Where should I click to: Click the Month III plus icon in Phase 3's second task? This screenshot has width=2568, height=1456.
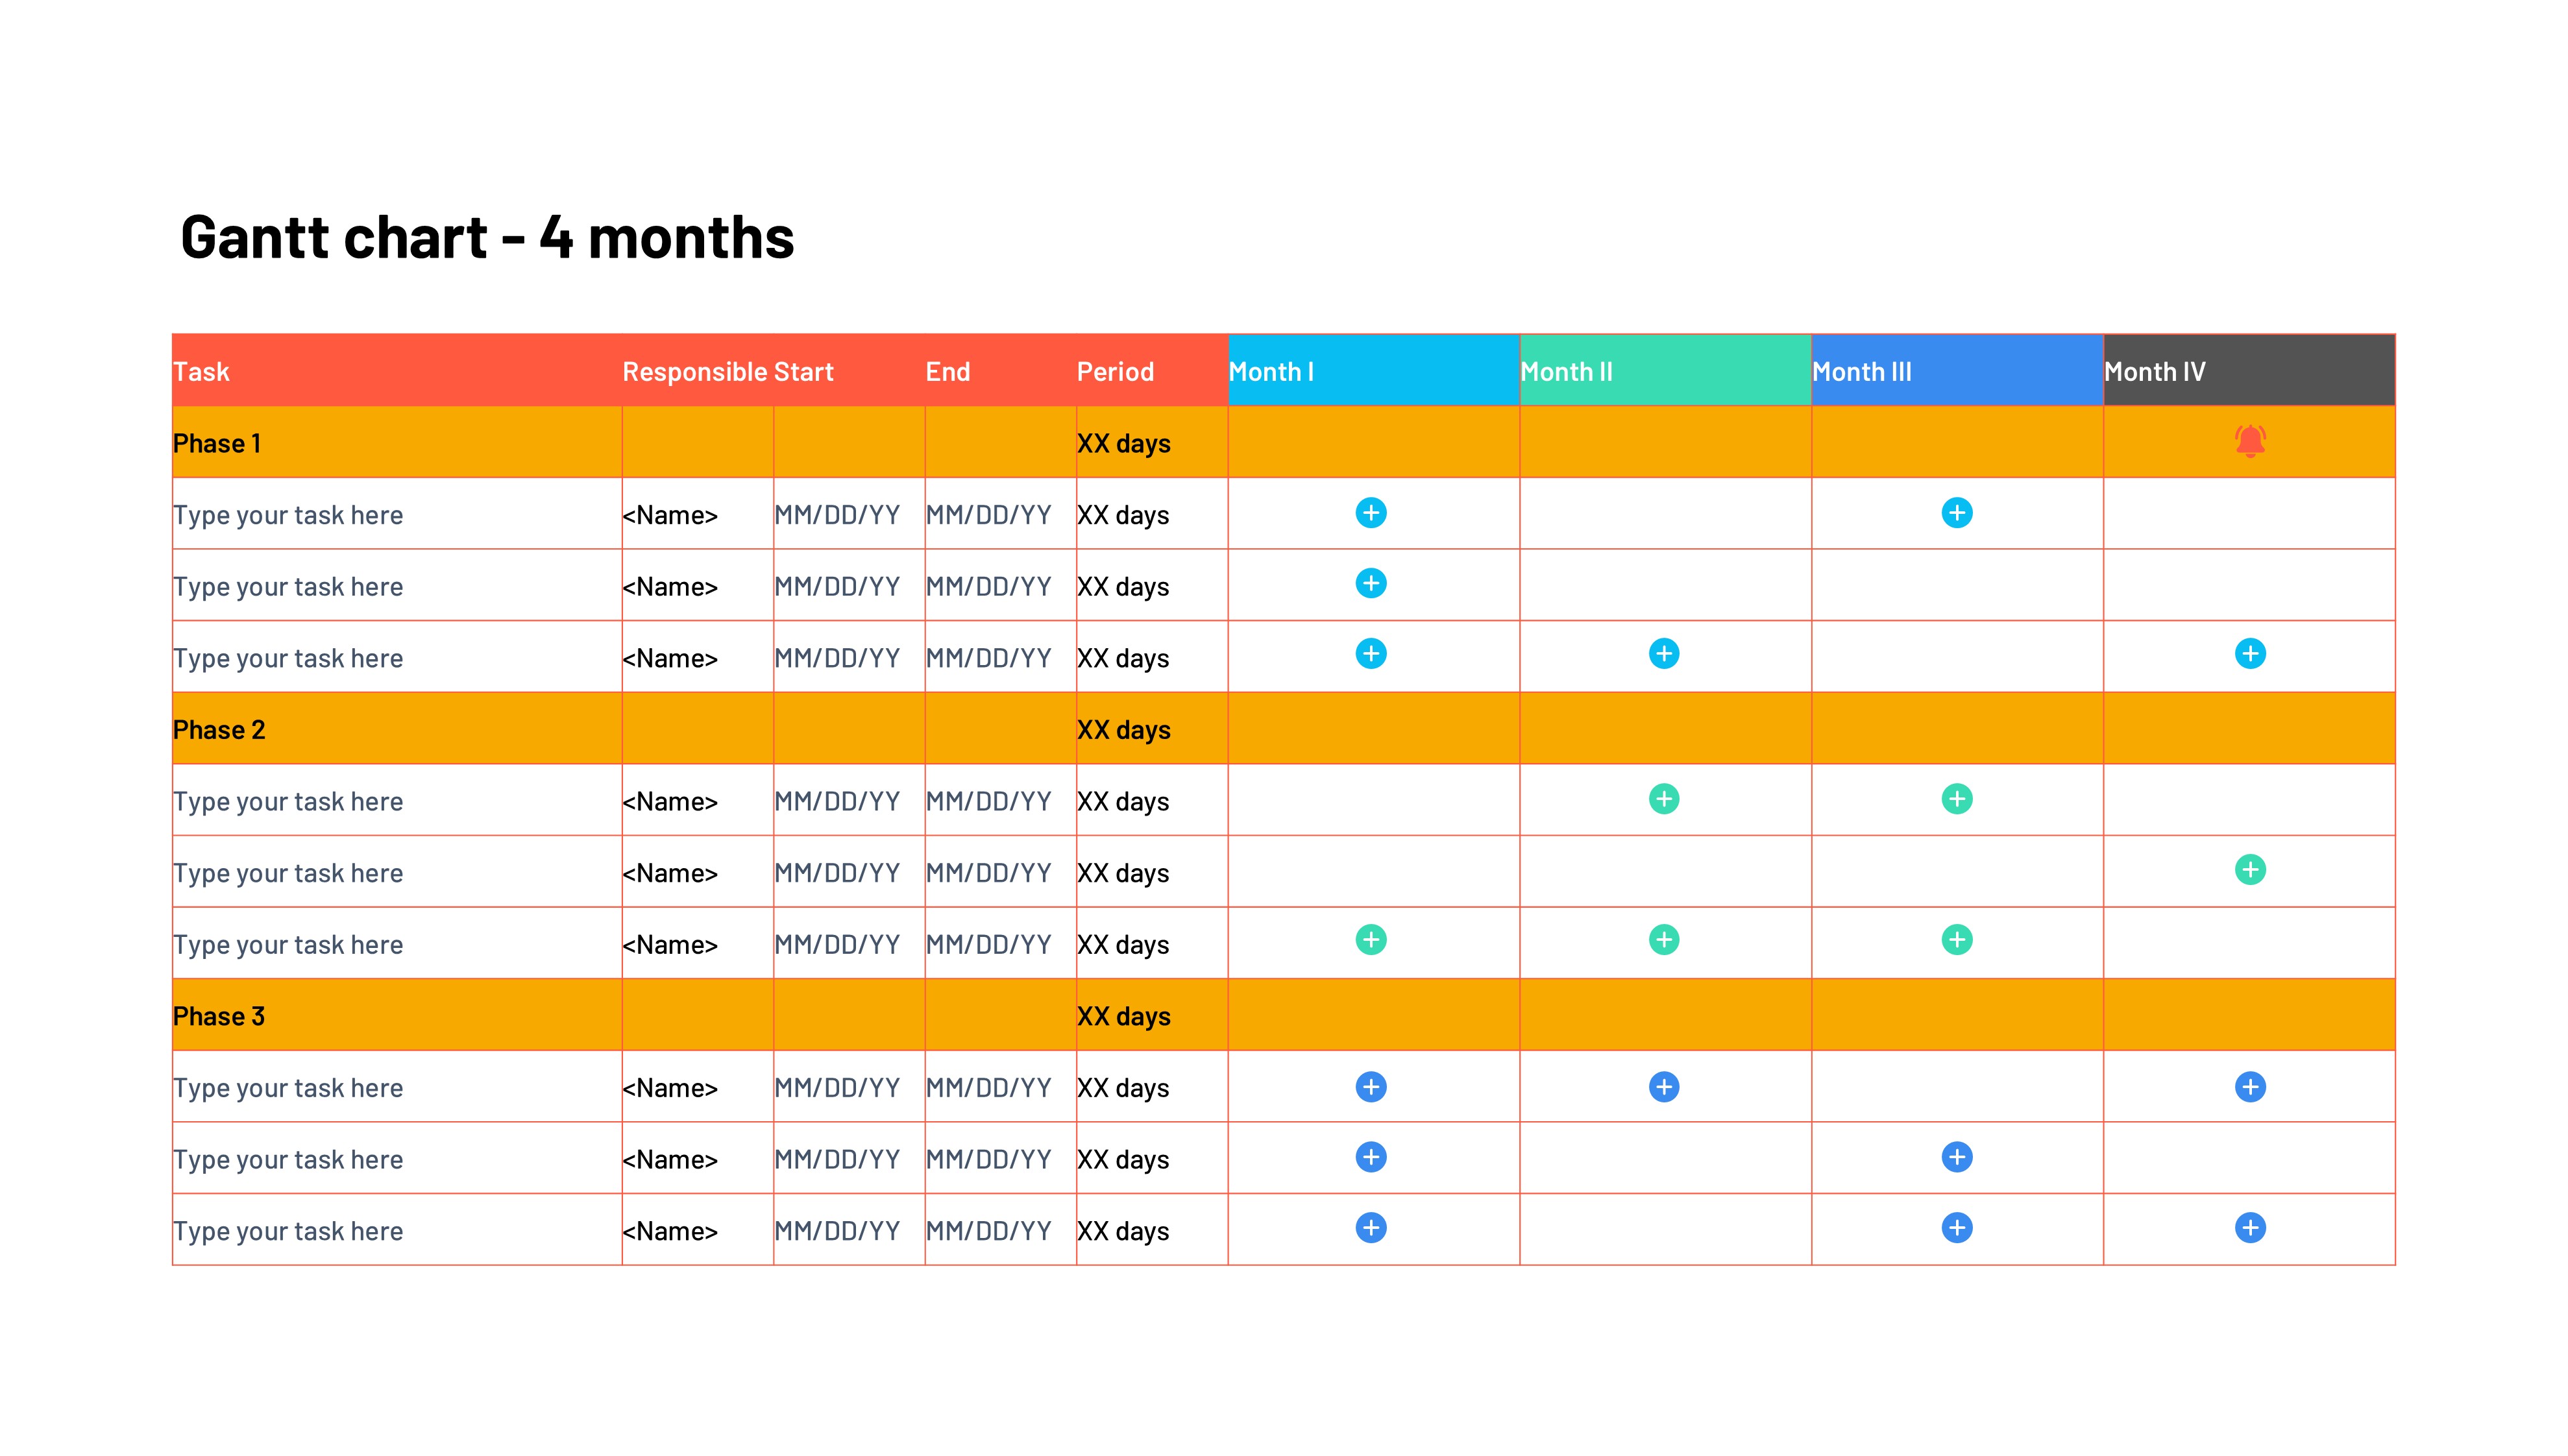[1956, 1157]
